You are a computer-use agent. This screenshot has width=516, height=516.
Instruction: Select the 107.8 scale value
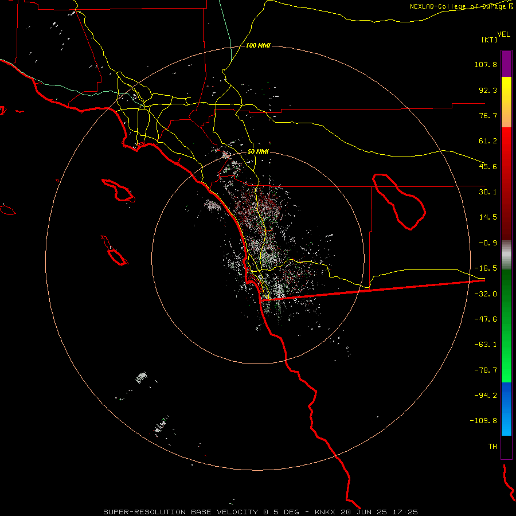pyautogui.click(x=486, y=64)
